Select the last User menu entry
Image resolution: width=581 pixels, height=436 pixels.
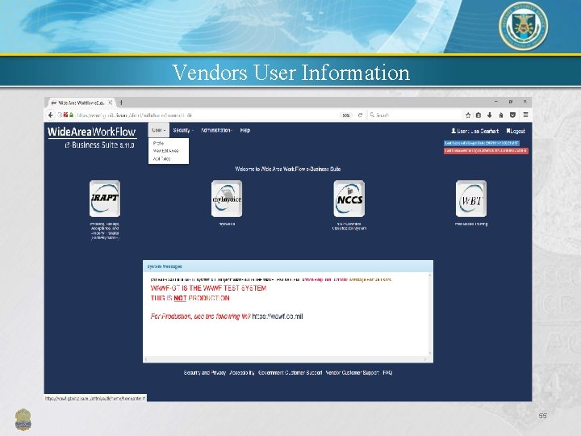point(162,159)
